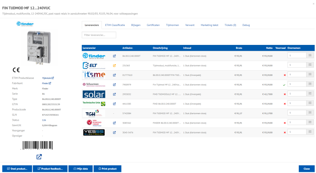The image size is (316, 173).
Task: Click list icon button in Finder row
Action: (x=310, y=55)
